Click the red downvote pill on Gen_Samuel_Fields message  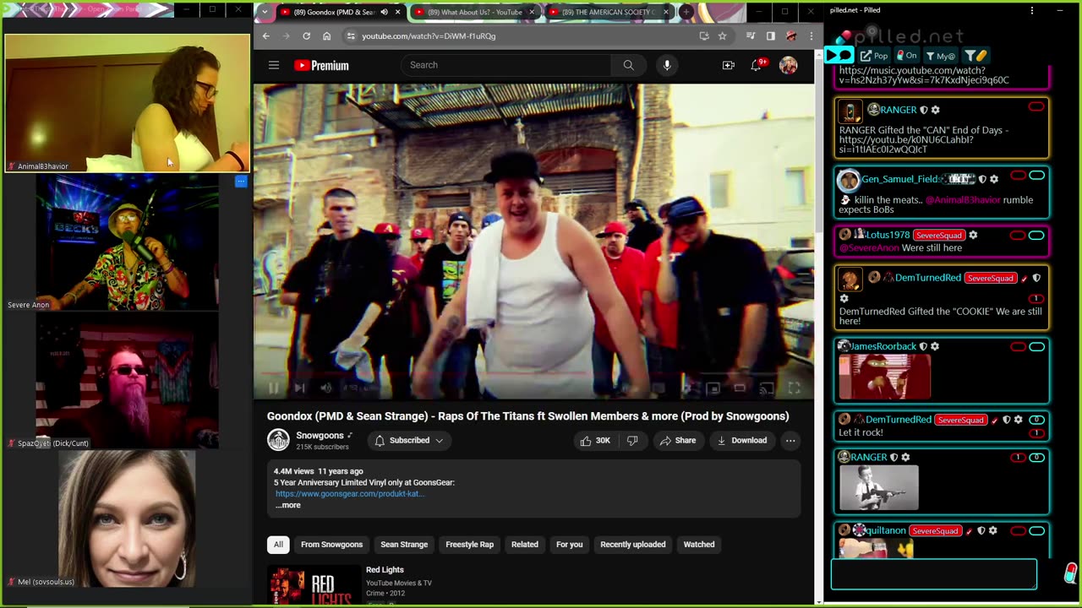[x=1018, y=176]
